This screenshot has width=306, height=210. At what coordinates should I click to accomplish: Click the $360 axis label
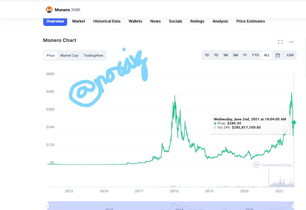50,109
